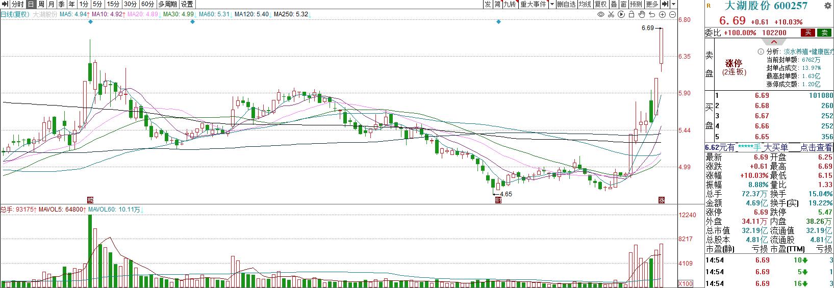Click the 涨 marker at chart bottom right
The width and height of the screenshot is (834, 288).
click(662, 200)
